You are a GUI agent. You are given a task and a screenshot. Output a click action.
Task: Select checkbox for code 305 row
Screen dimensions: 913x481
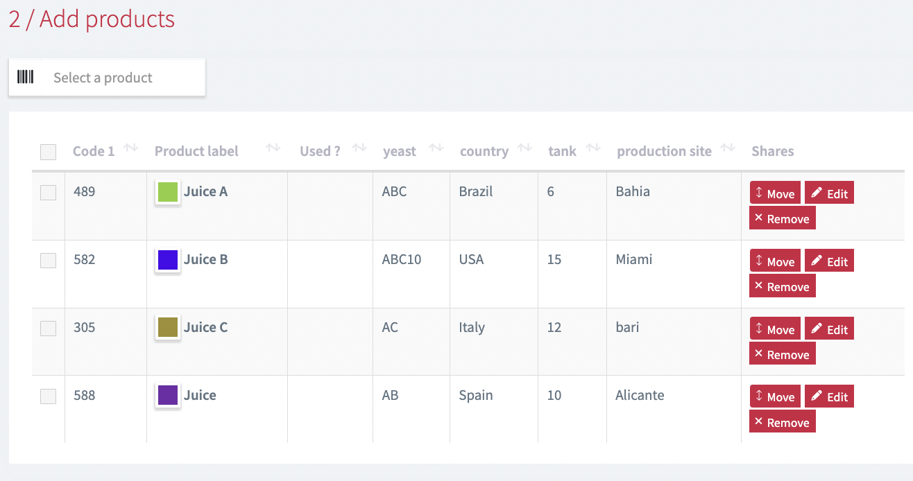(x=48, y=329)
